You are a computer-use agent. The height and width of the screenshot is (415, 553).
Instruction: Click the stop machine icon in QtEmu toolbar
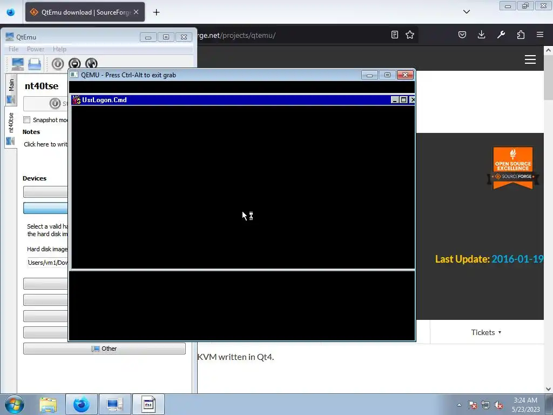click(75, 64)
